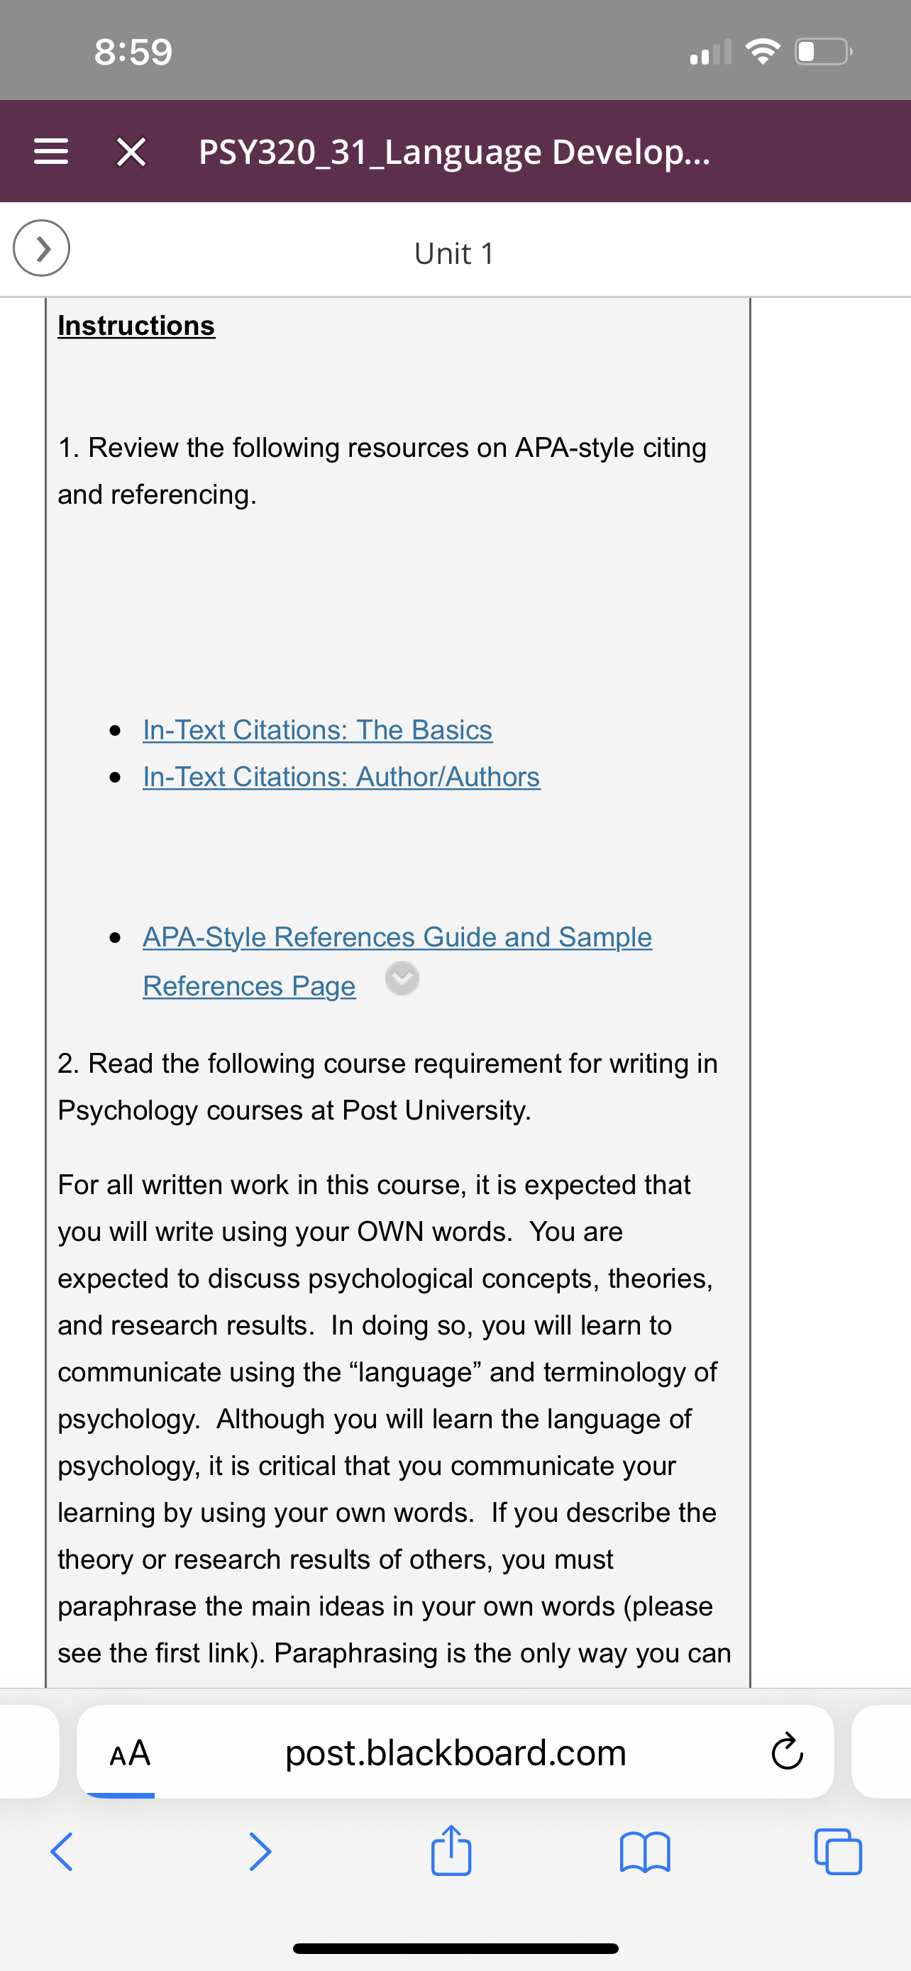Reload the page with refresh icon
The height and width of the screenshot is (1971, 911).
click(787, 1752)
